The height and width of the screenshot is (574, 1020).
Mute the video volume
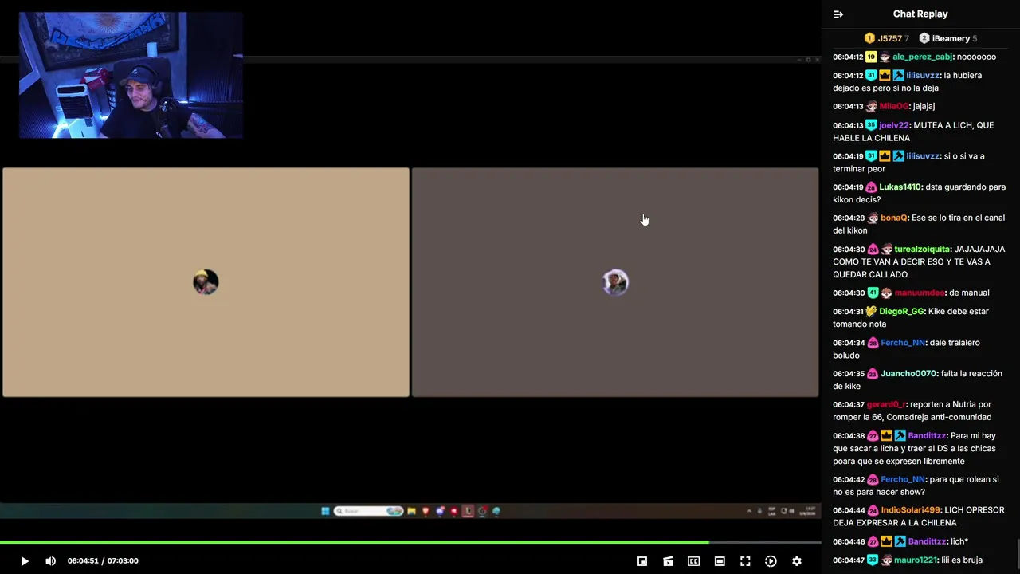tap(50, 561)
